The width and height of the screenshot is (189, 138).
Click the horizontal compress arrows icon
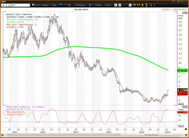pos(138,5)
